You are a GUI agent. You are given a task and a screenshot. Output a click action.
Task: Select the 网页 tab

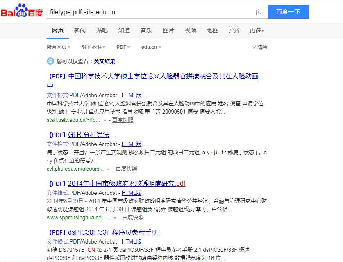(58, 30)
